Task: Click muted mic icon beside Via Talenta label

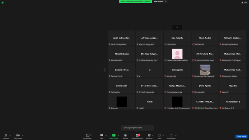Action: tap(221, 108)
